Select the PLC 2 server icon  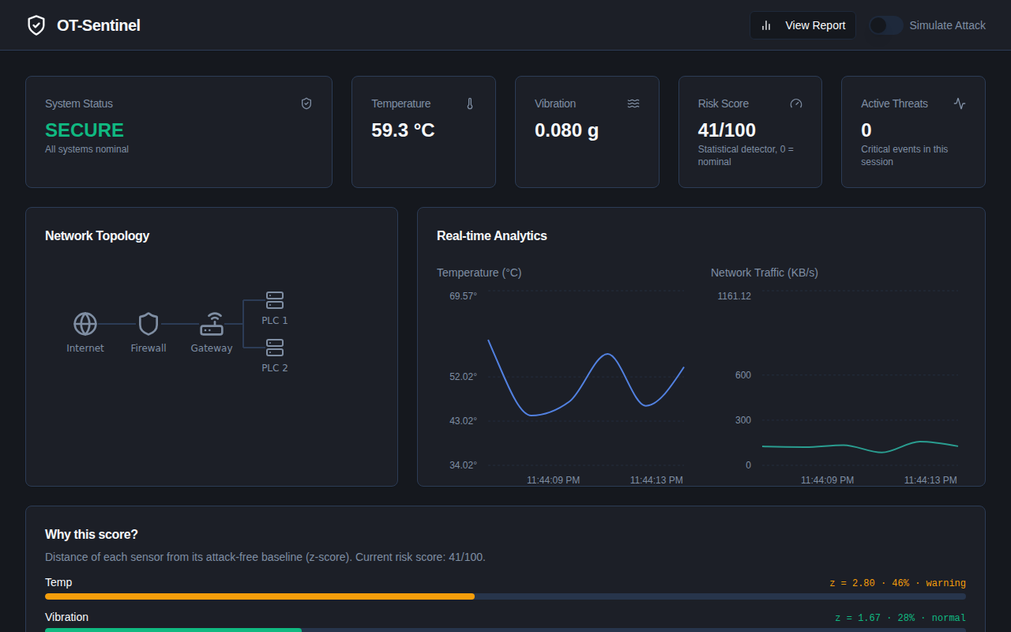pos(275,348)
